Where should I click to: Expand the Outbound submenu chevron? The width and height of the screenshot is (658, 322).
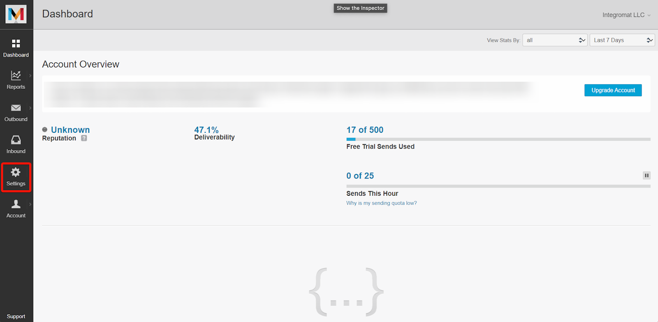30,108
